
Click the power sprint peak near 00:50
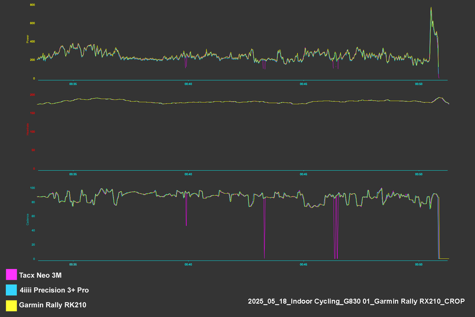coord(431,8)
